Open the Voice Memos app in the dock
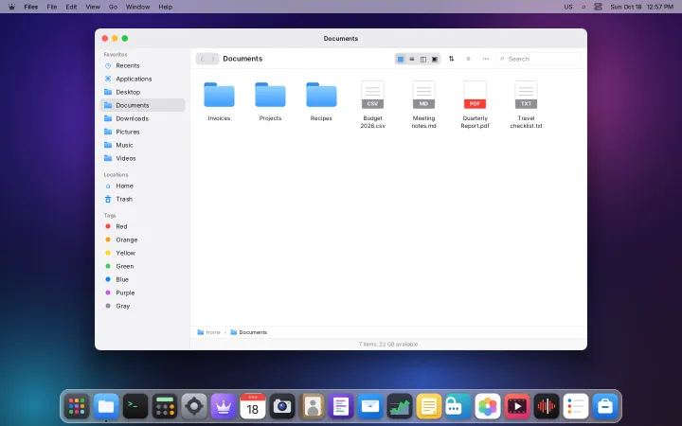Screen dimensions: 682x426 [547, 406]
